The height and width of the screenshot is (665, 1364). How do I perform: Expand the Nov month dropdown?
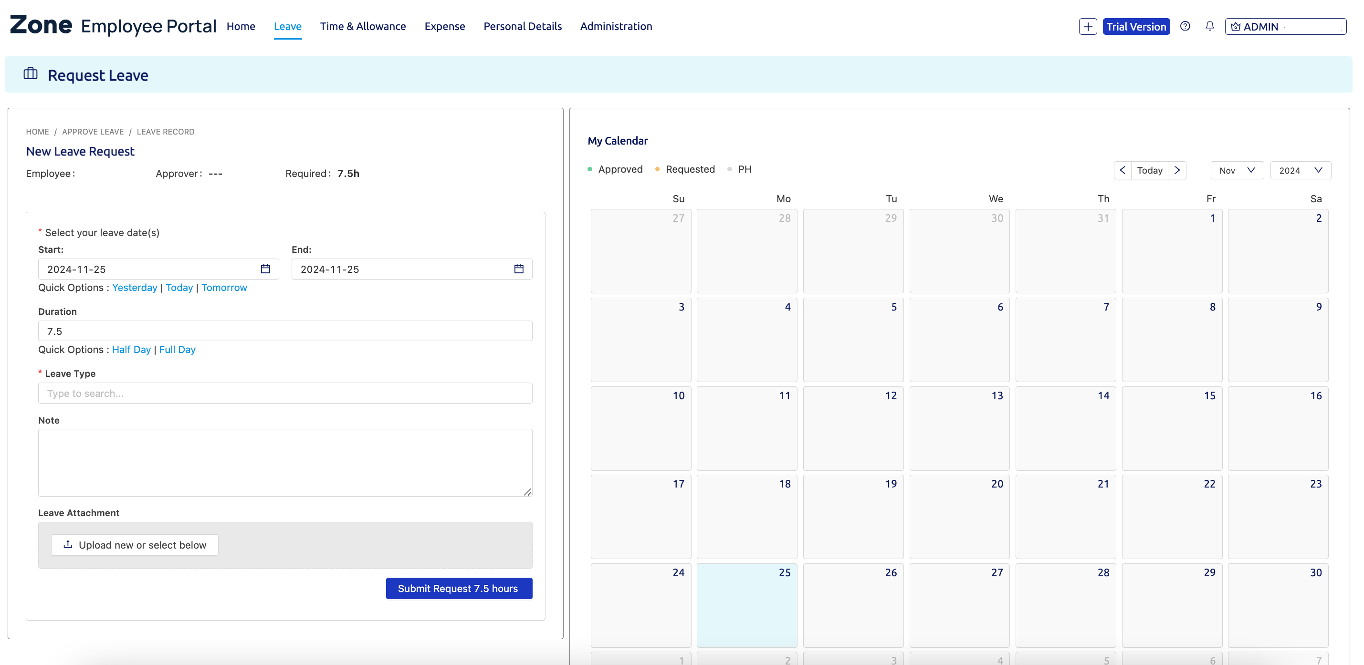pos(1237,170)
